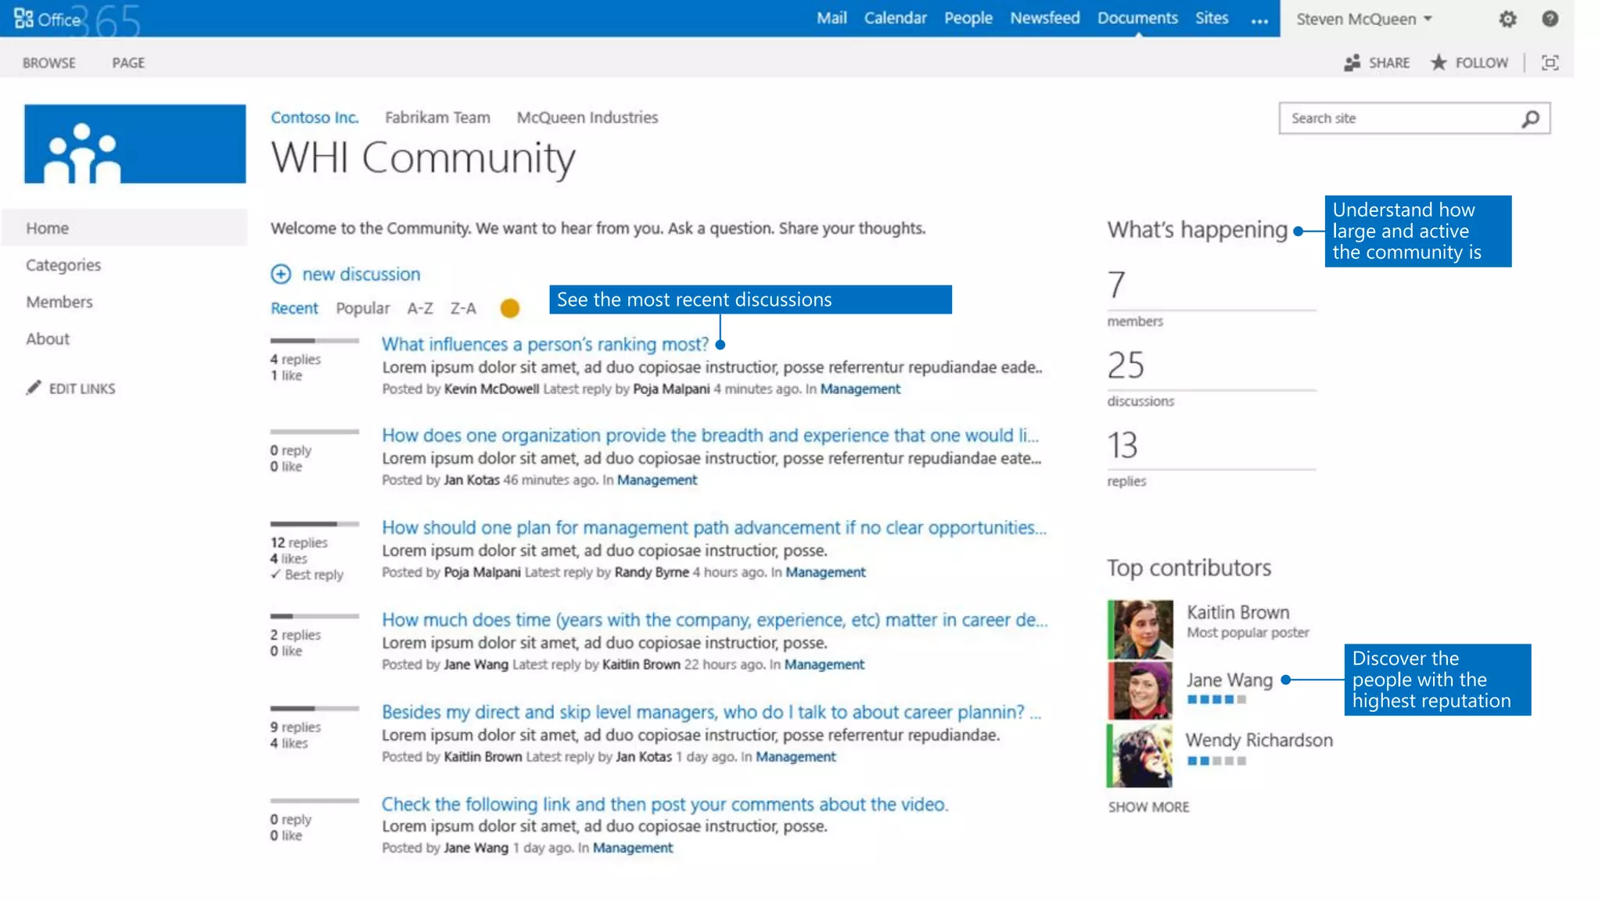Select the Popular sort tab

coord(362,308)
